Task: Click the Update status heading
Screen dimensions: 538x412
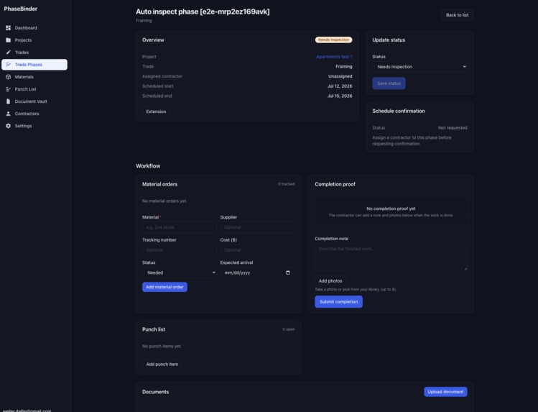Action: coord(389,40)
